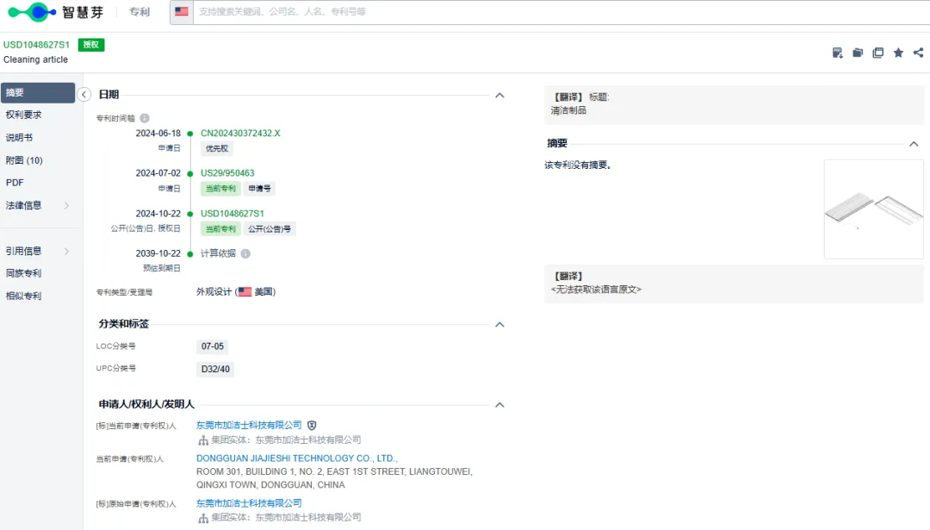Viewport: 930px width, 530px height.
Task: Click the 申请号 tag
Action: click(x=259, y=189)
